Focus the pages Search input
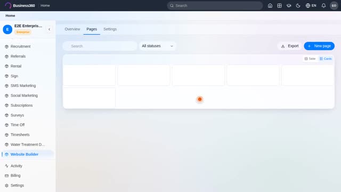This screenshot has width=341, height=192. [x=100, y=46]
